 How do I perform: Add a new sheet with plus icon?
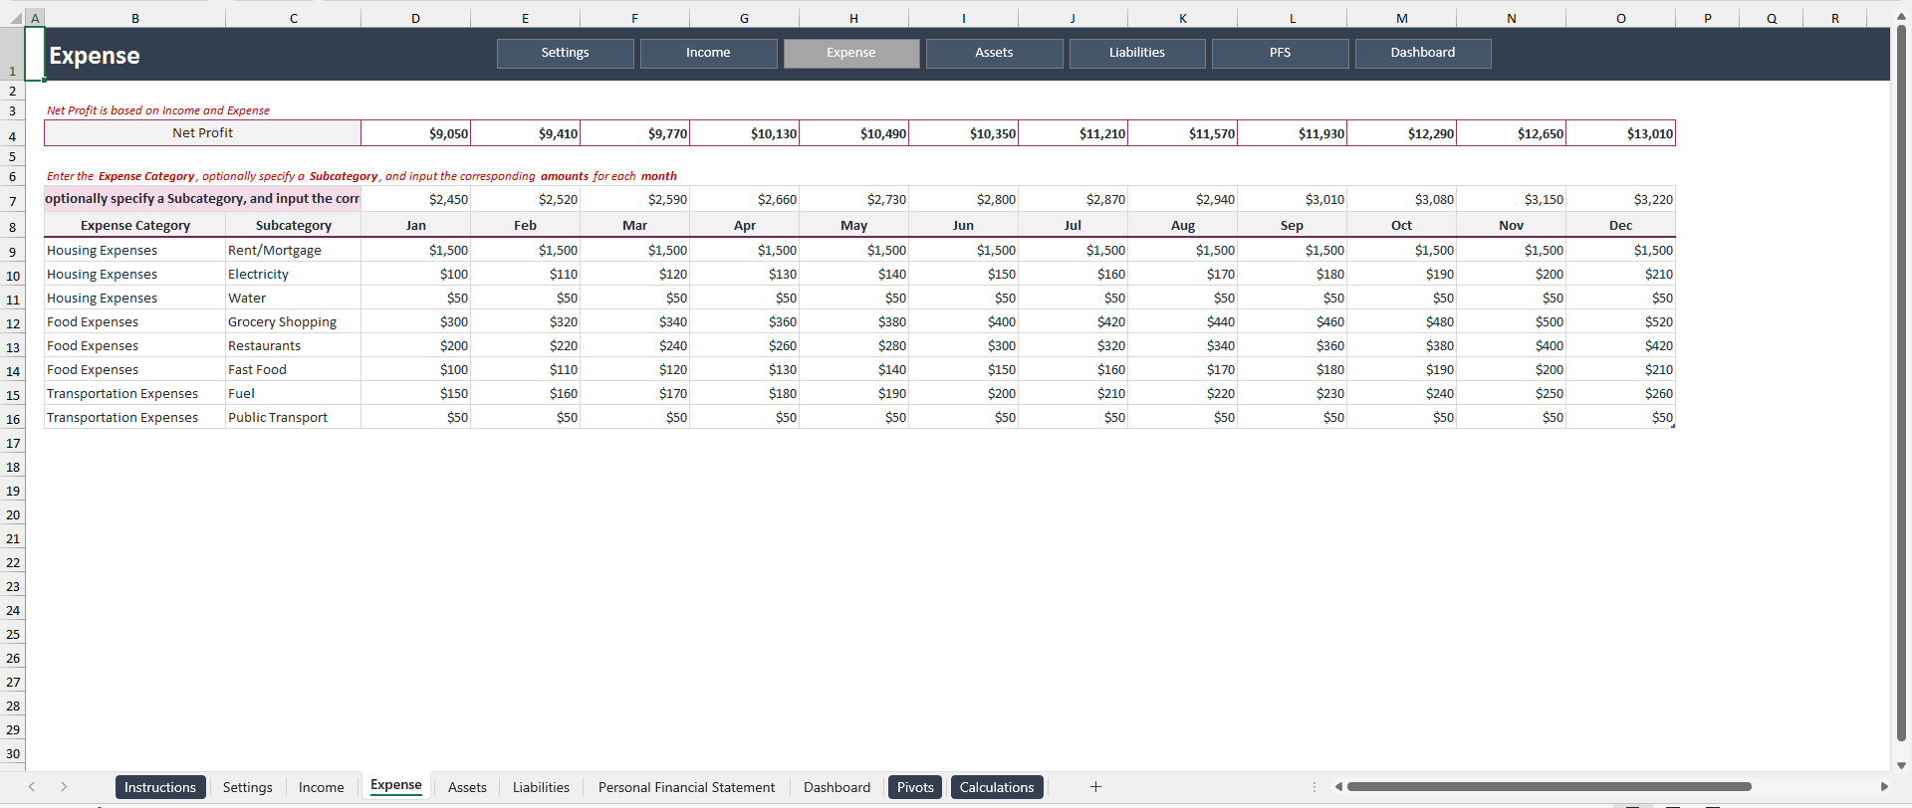coord(1095,787)
